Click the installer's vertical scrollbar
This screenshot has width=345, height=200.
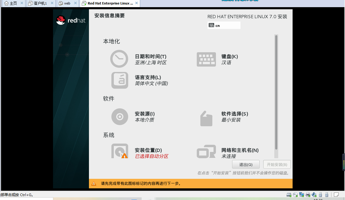point(276,92)
